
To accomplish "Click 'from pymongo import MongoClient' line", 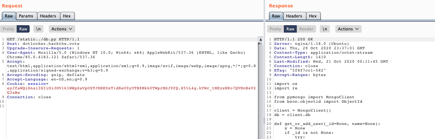I will pos(314,97).
